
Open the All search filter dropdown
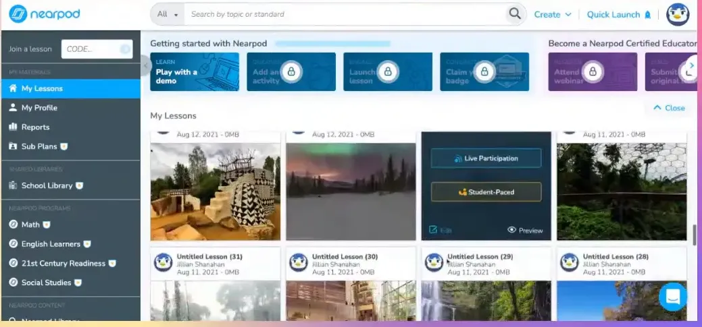coord(168,14)
